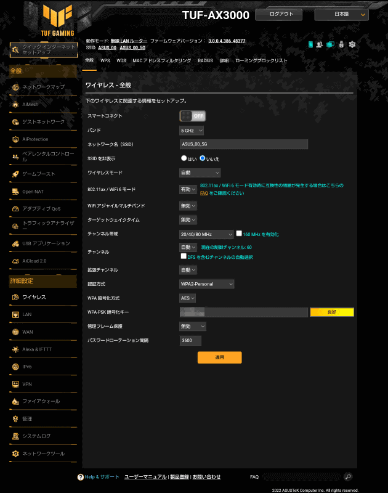Select ワイヤレス under 詳細設定
This screenshot has width=388, height=493.
click(43, 297)
